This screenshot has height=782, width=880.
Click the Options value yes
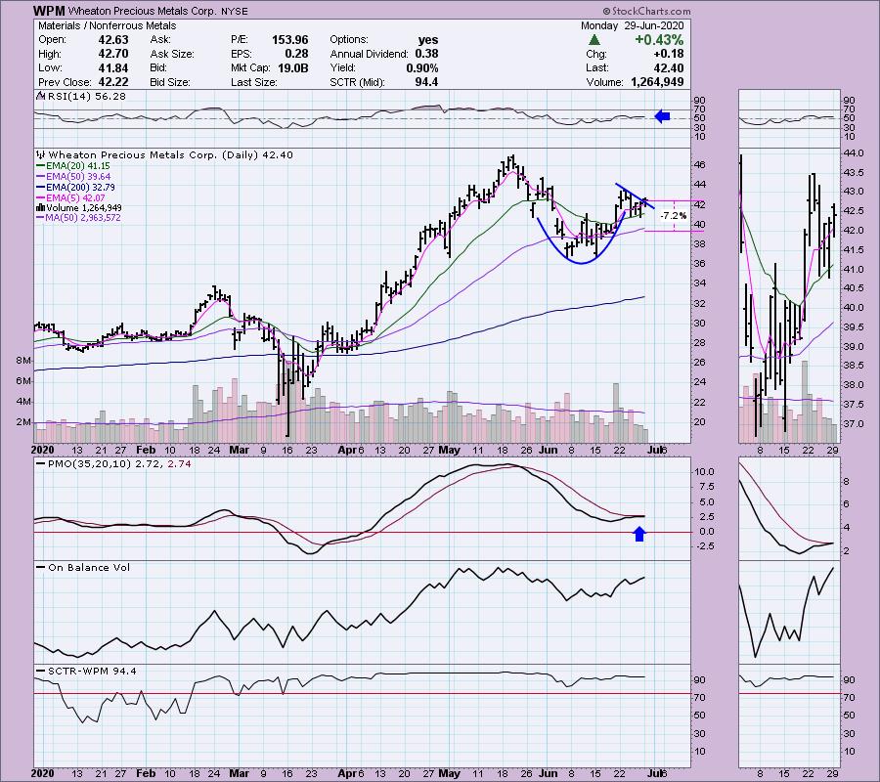coord(428,40)
